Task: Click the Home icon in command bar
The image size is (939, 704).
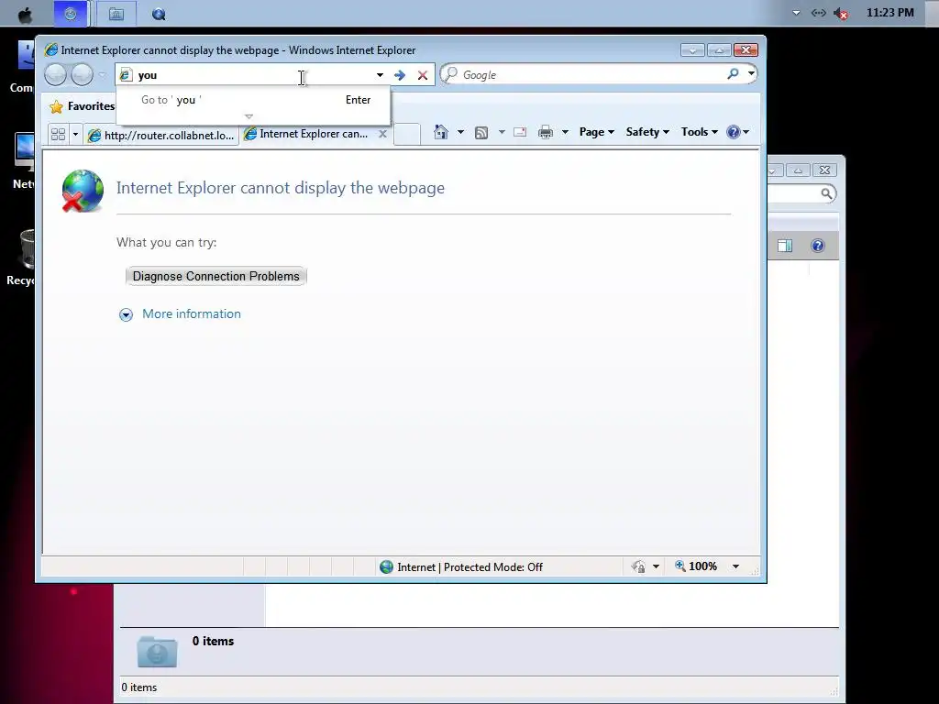Action: 441,132
